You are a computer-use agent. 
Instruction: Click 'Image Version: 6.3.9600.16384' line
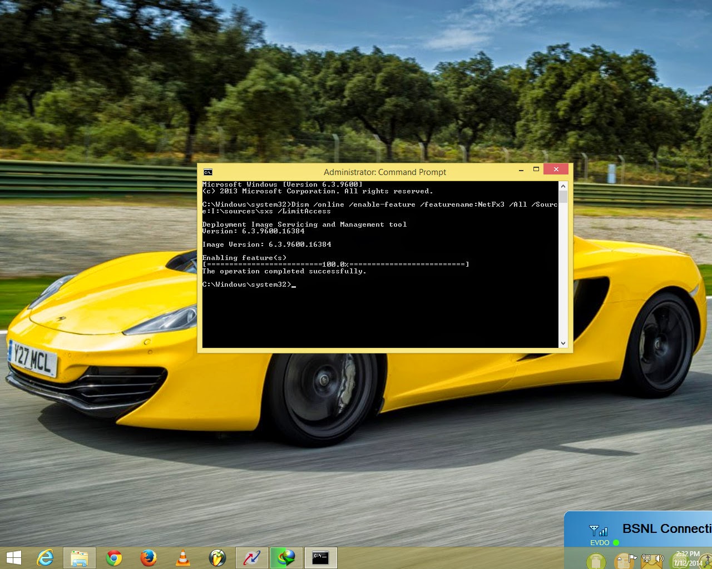pyautogui.click(x=267, y=244)
